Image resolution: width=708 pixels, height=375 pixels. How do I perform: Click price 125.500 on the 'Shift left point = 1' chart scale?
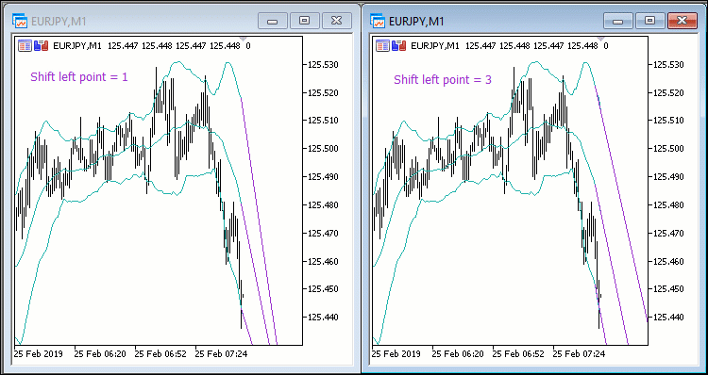click(x=323, y=149)
